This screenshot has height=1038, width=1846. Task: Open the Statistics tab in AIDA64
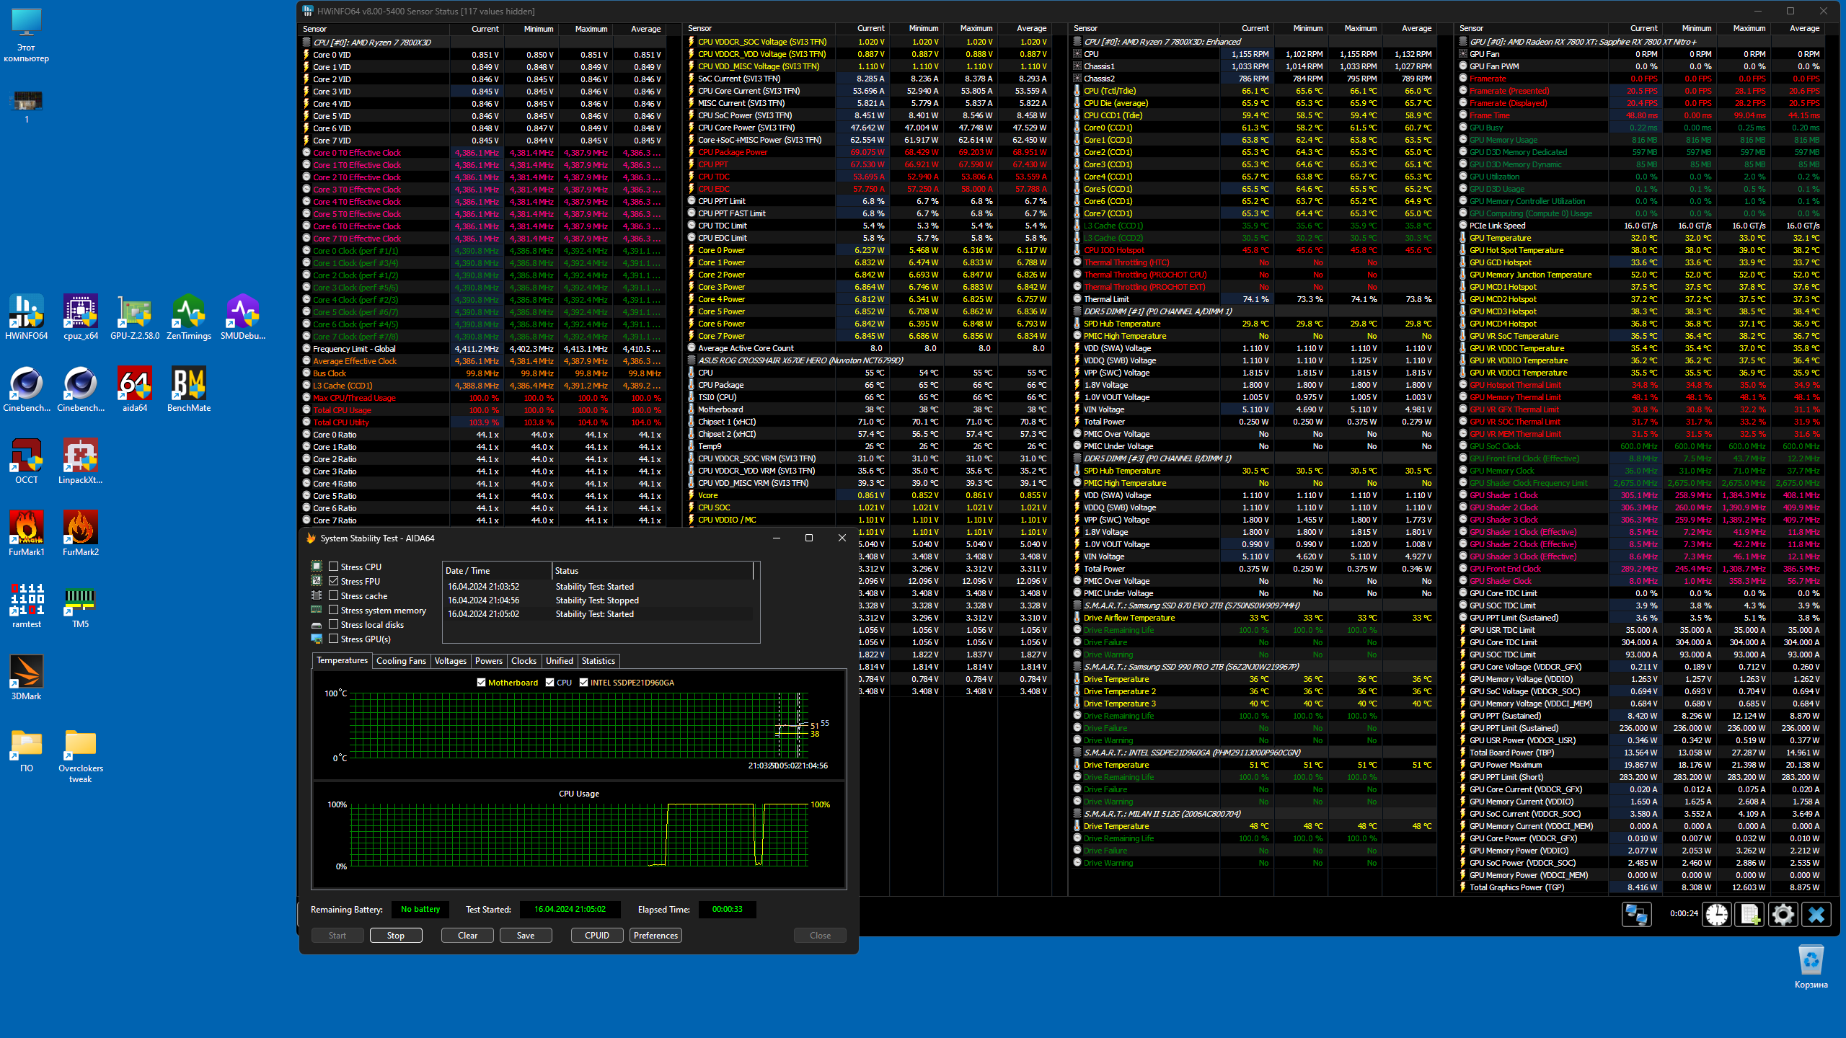click(x=598, y=661)
